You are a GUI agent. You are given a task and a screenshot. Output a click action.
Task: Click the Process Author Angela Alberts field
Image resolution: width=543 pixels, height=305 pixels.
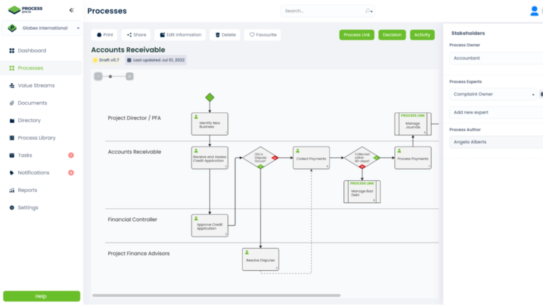(496, 142)
